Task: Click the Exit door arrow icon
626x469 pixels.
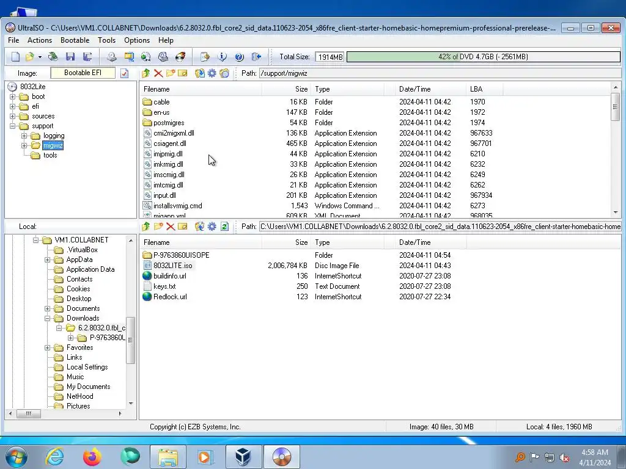Action: 256,57
